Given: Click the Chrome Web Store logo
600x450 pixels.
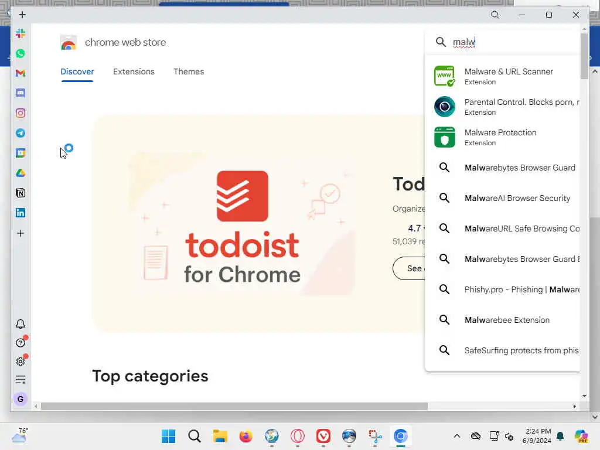Looking at the screenshot, I should coord(69,42).
